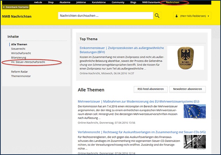Type in the Nachrichten durchsuchen search field

pyautogui.click(x=105, y=16)
